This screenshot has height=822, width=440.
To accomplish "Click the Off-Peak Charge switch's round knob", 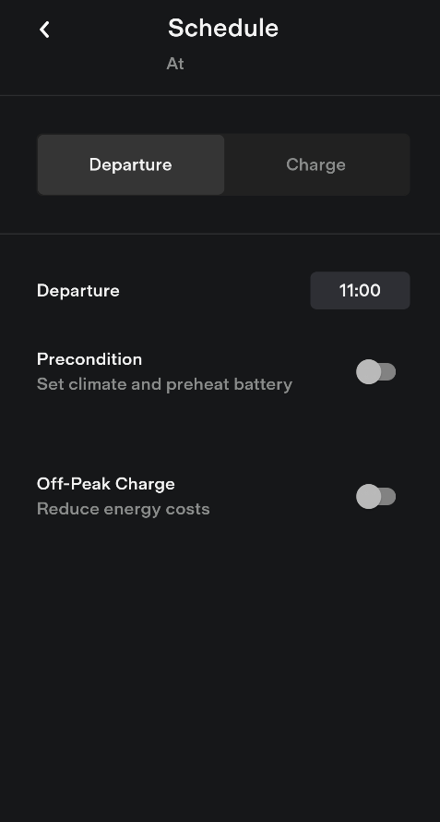I will tap(368, 497).
